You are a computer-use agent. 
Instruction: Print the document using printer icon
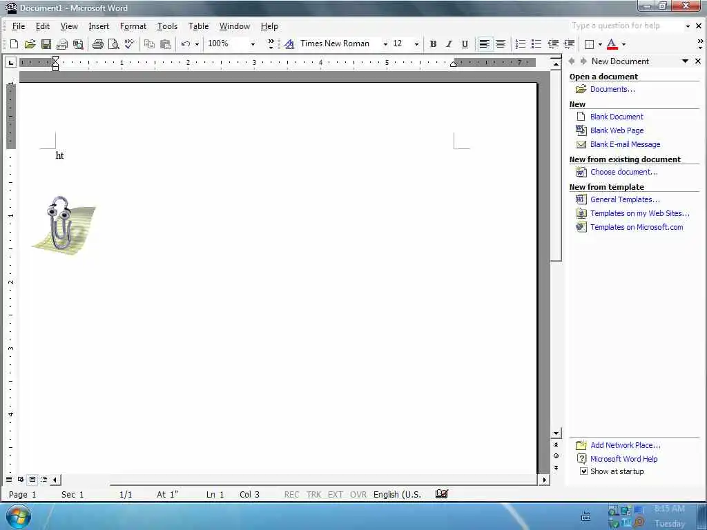pos(98,43)
